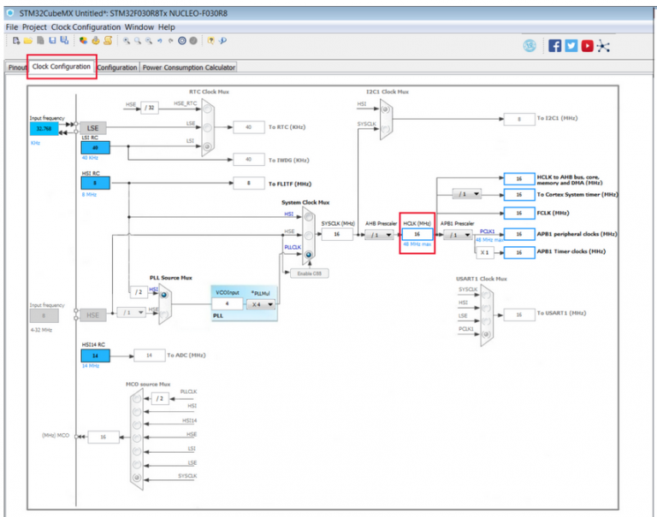This screenshot has height=517, width=657.
Task: Open the Twitter link icon
Action: (571, 45)
